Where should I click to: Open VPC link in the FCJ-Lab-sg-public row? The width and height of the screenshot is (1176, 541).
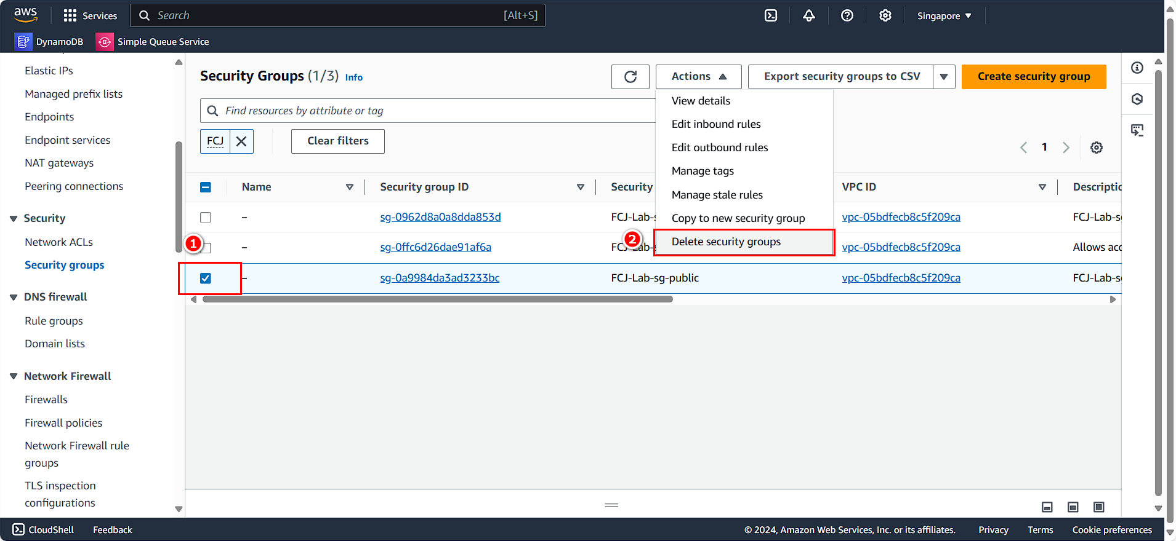pyautogui.click(x=901, y=278)
